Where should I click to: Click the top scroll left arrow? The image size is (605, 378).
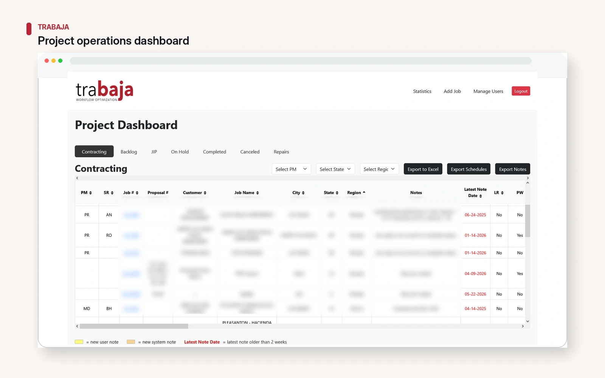pyautogui.click(x=77, y=178)
